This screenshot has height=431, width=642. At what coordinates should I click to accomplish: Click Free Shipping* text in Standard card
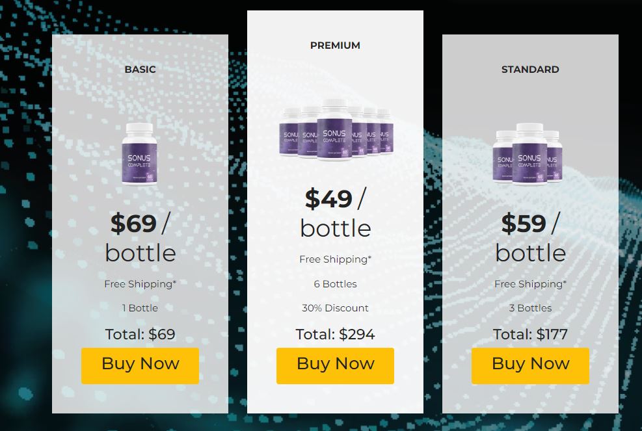coord(530,284)
